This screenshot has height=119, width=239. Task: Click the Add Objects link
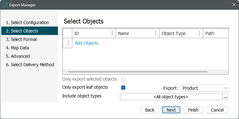pos(86,43)
